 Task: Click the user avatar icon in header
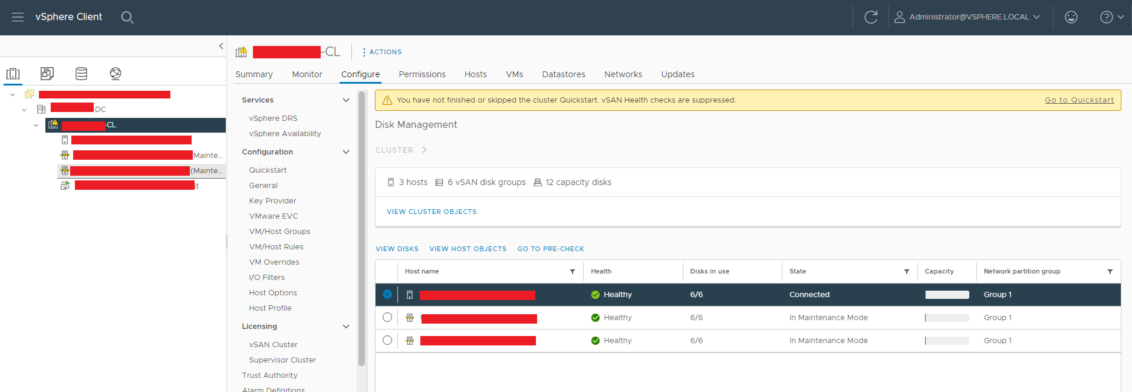pos(900,17)
